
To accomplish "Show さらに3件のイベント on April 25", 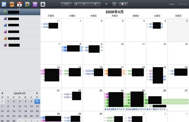I will click(x=136, y=109).
